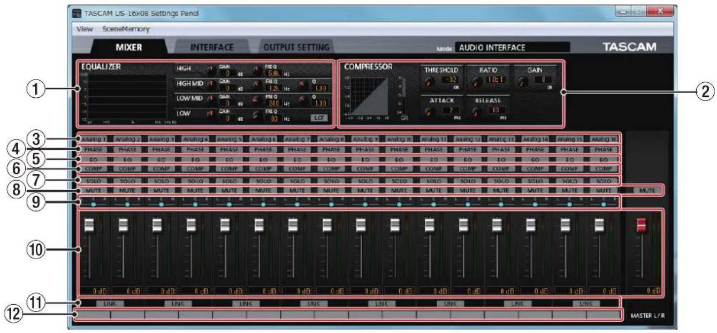
Task: Turn the HIGH MID gain knob
Action: (211, 84)
